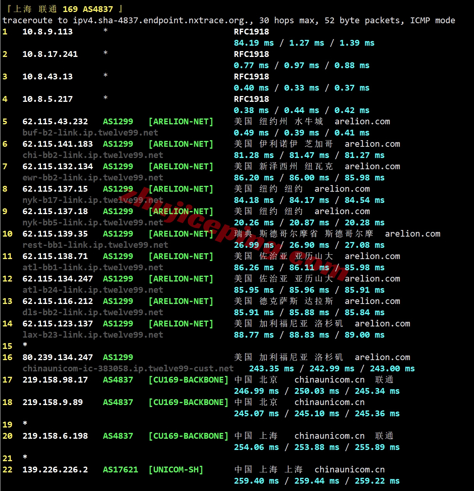
Task: Click chinaunicom.cn on hop 18 row
Action: [330, 402]
